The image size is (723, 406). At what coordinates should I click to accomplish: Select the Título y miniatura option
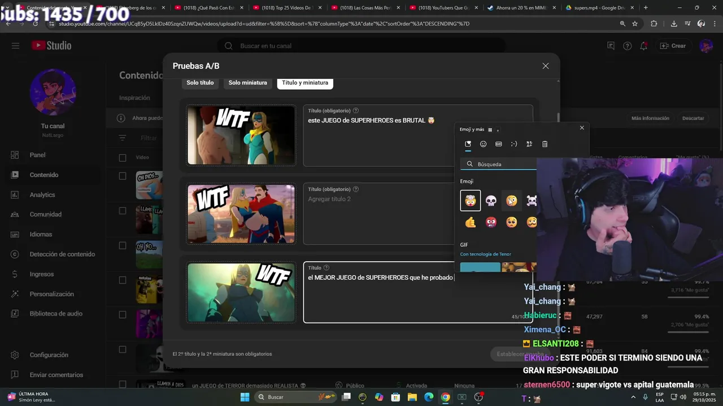[x=305, y=82]
